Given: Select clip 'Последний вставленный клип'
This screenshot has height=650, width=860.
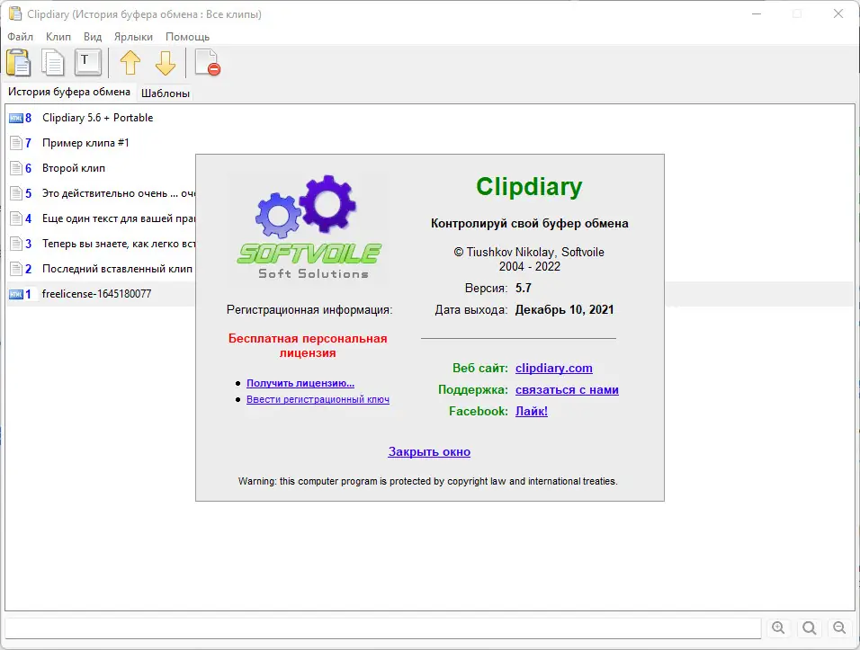Looking at the screenshot, I should (117, 269).
